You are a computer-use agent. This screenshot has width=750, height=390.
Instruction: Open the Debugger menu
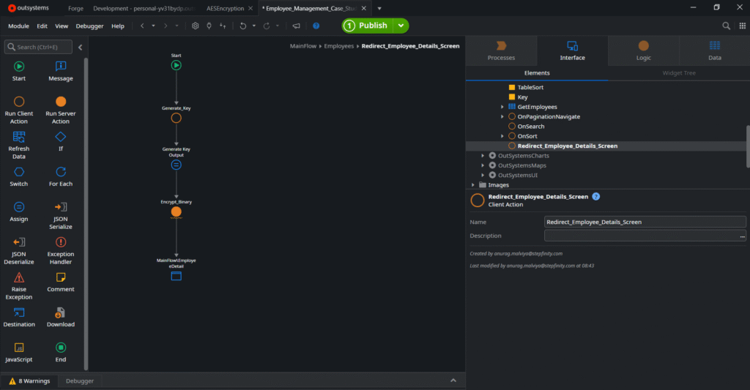89,26
